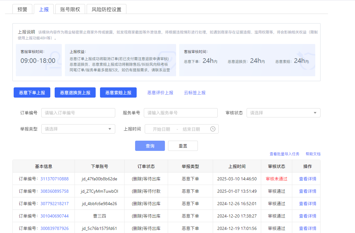Click into the 服务单号 input field
The height and width of the screenshot is (233, 355).
click(x=180, y=113)
